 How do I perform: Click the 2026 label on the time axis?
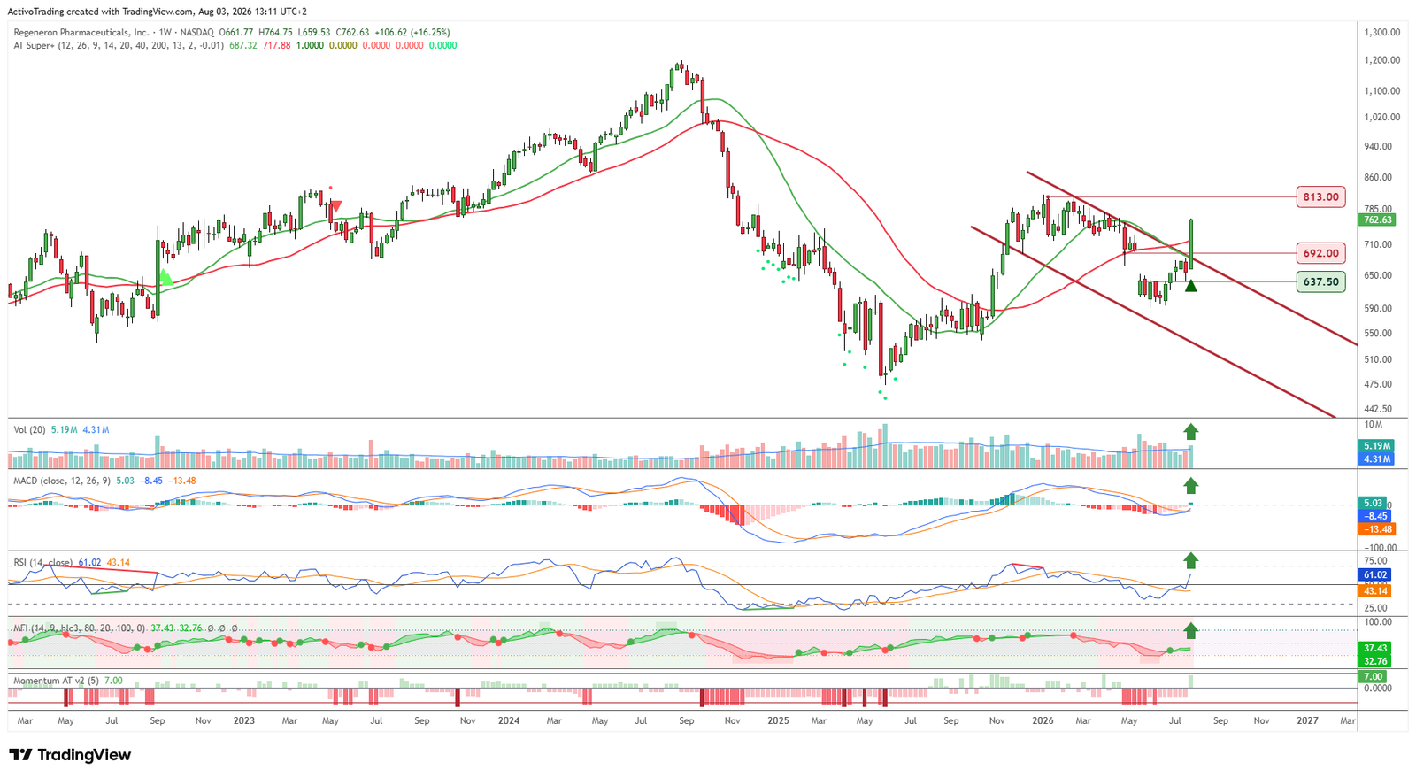click(1043, 720)
